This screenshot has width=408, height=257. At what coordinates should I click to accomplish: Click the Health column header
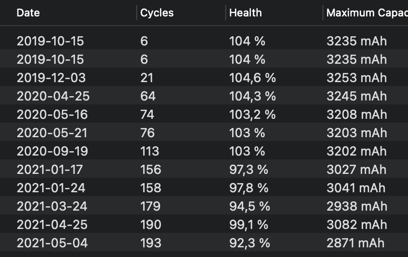point(245,13)
